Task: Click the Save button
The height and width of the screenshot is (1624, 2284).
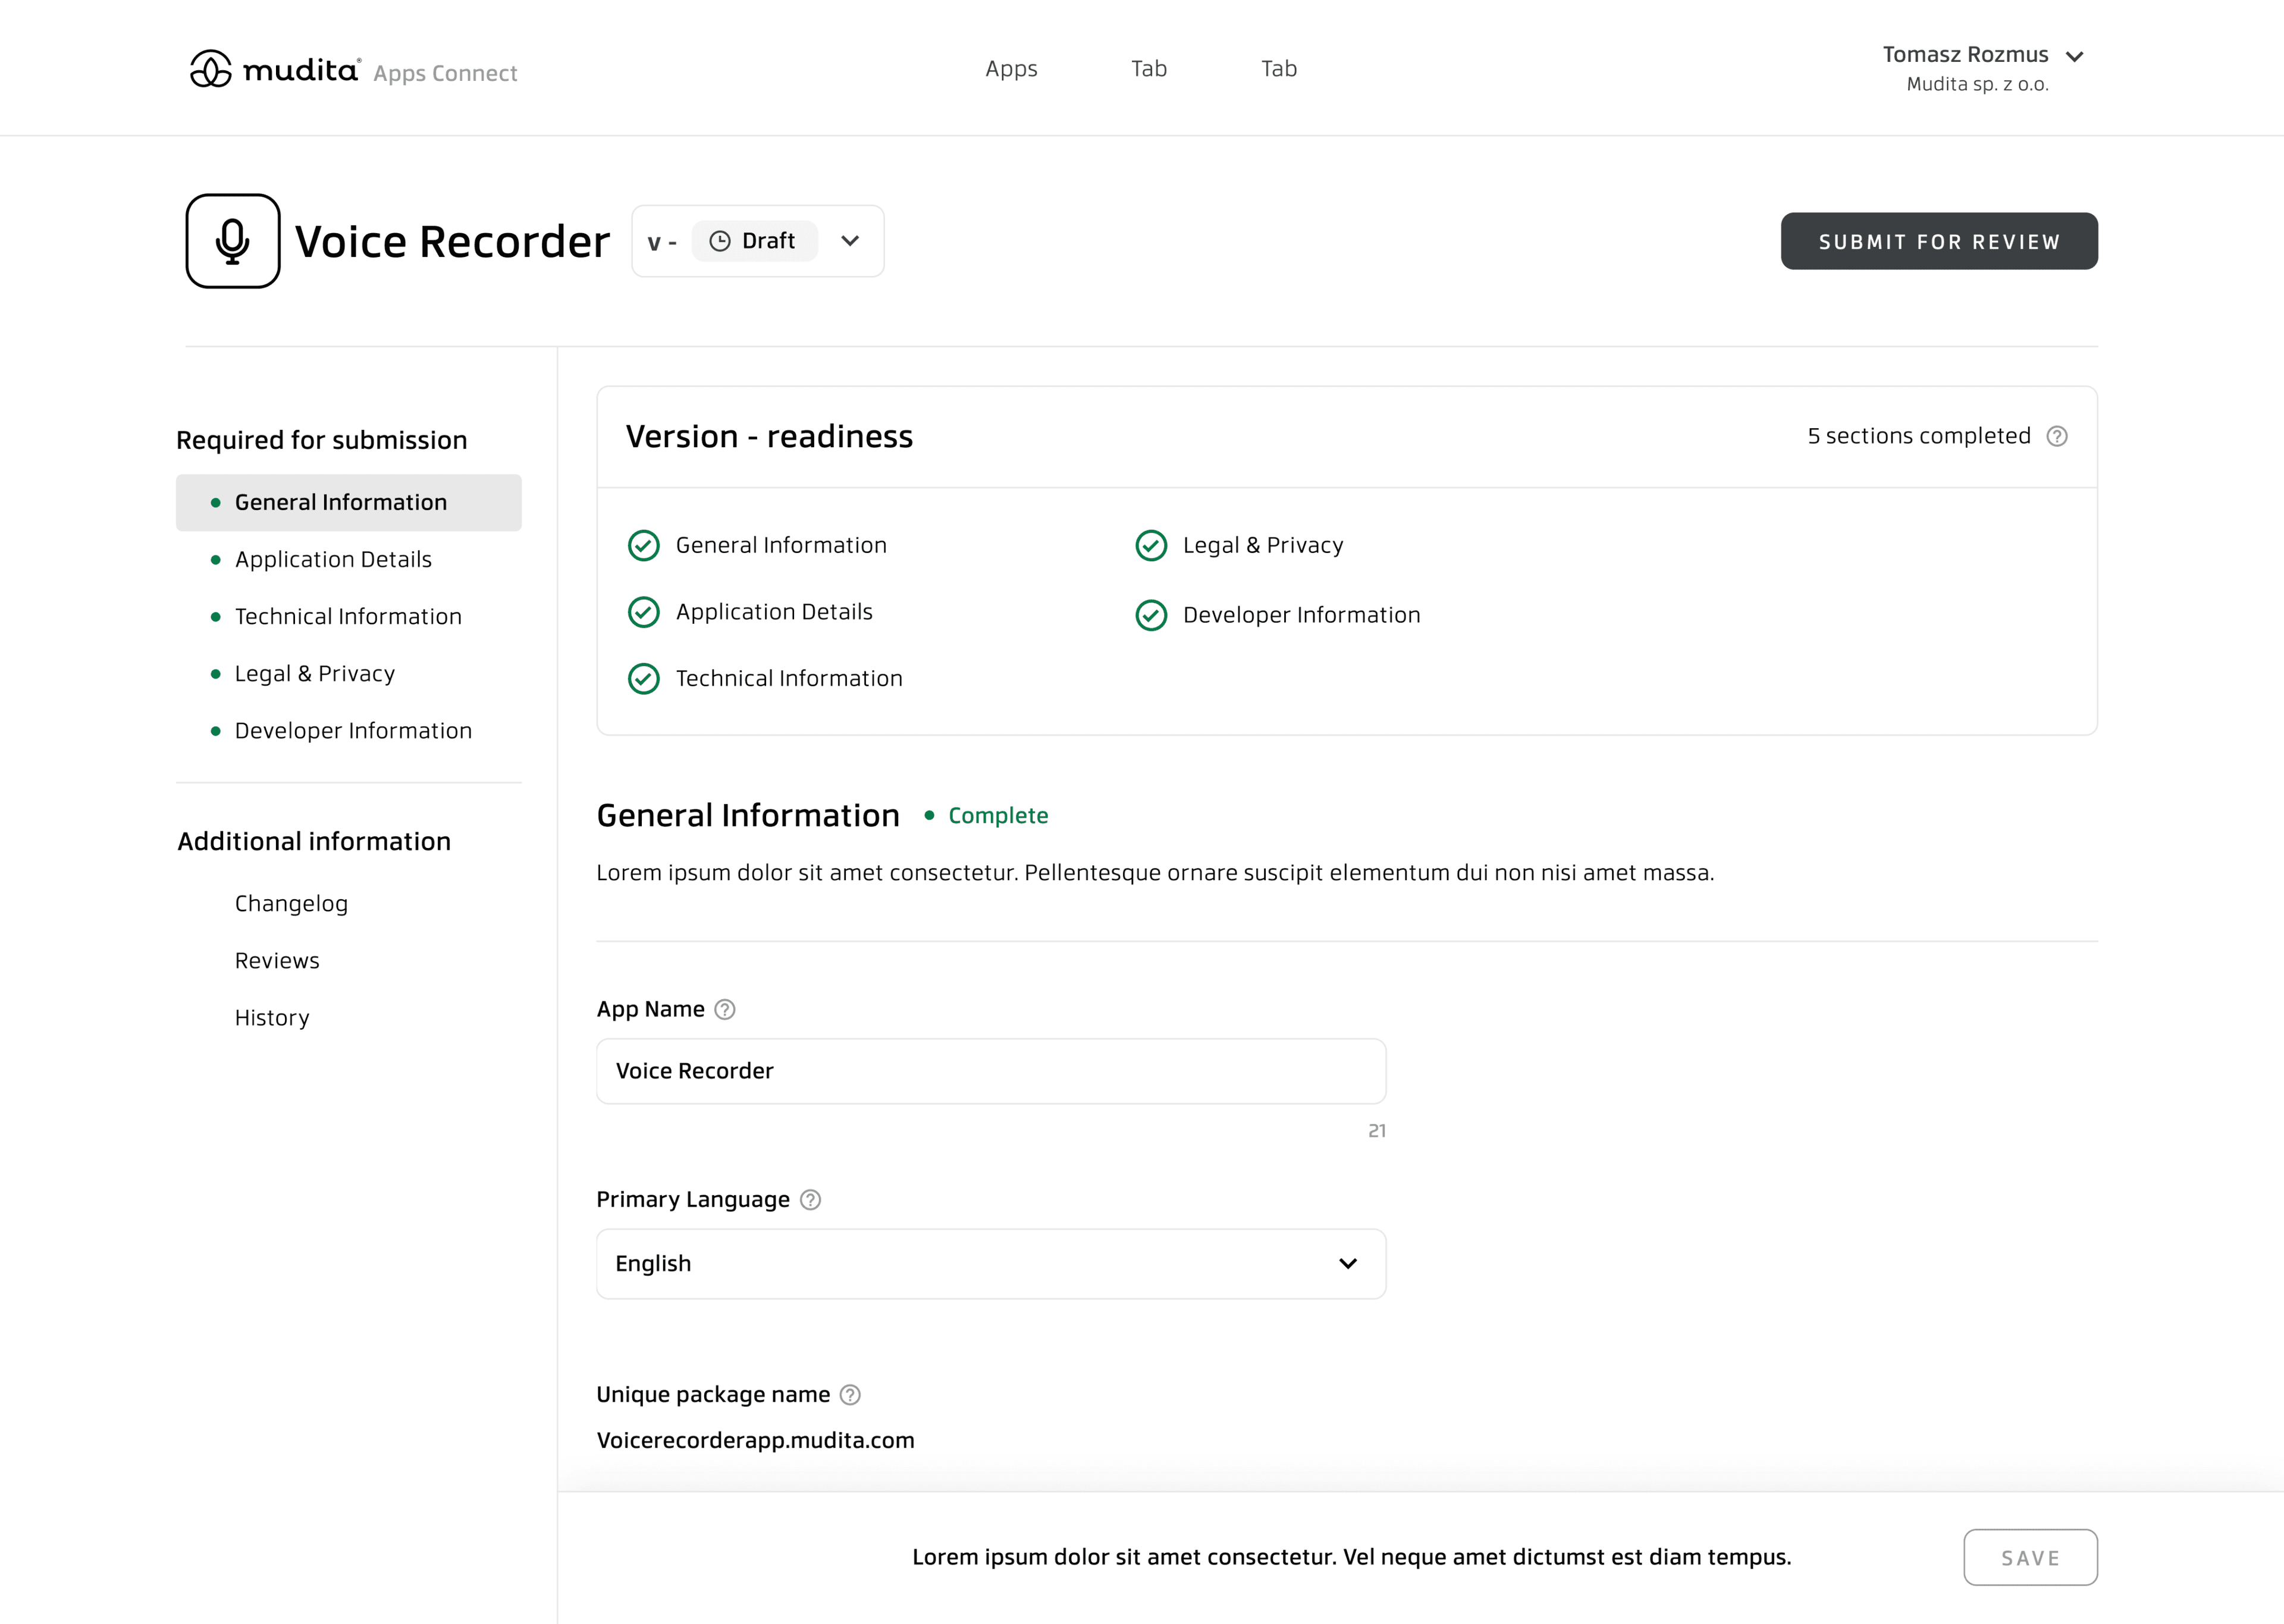Action: [2030, 1558]
